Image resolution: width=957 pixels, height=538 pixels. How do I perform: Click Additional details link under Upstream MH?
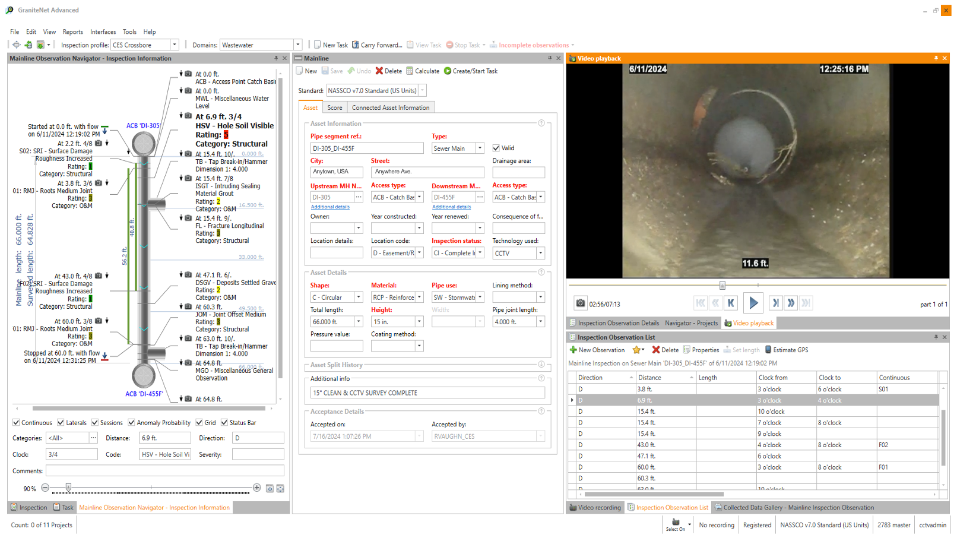(x=330, y=207)
